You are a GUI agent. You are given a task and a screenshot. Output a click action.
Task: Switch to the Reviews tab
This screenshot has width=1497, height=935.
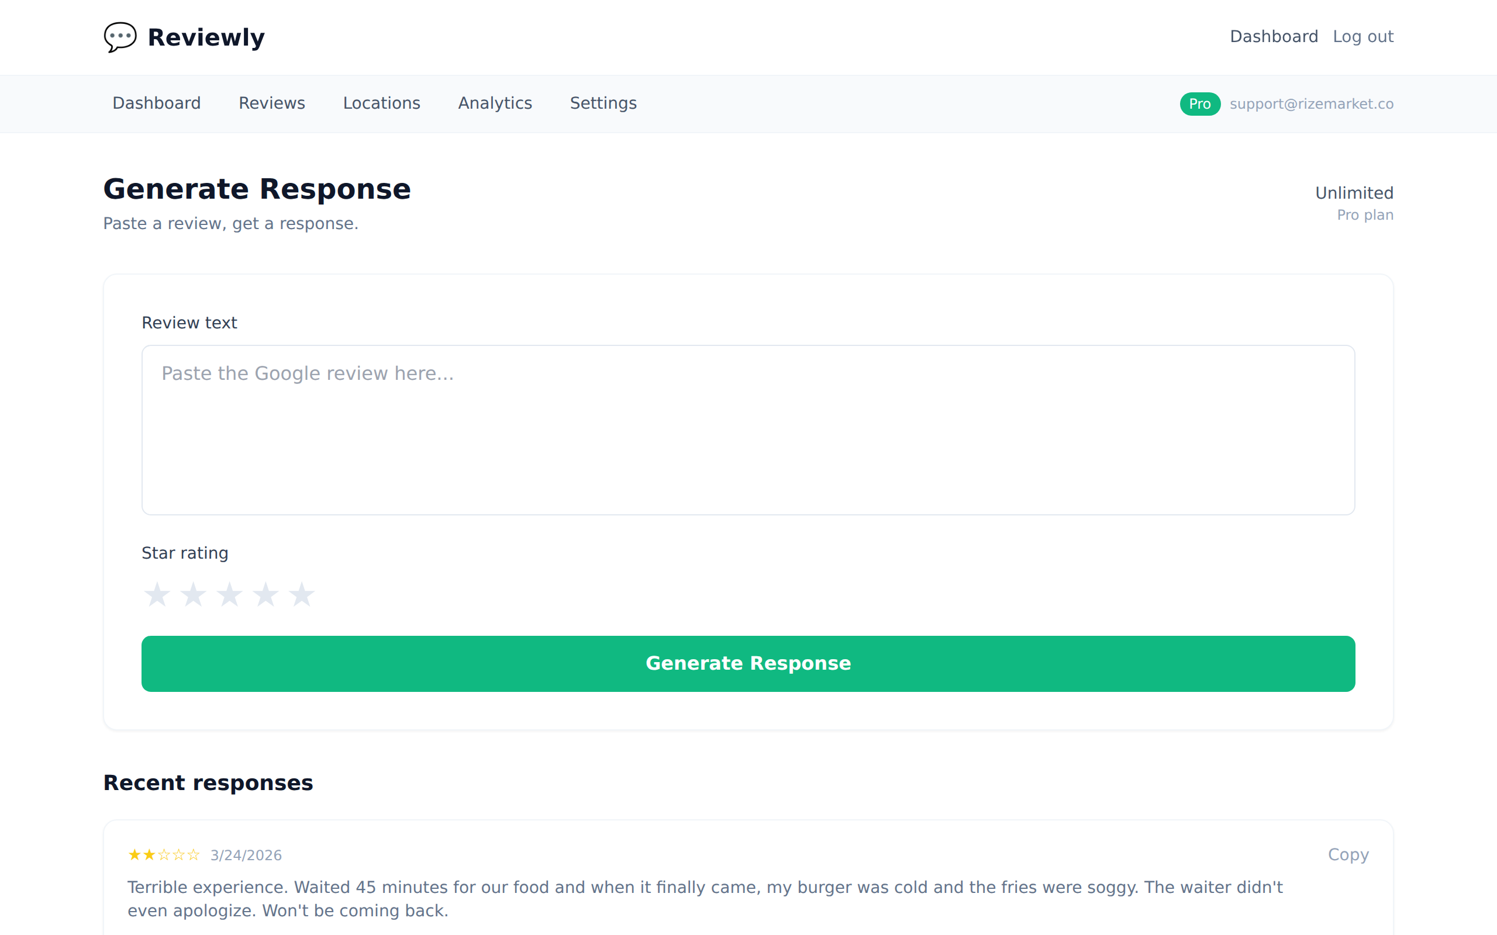271,103
